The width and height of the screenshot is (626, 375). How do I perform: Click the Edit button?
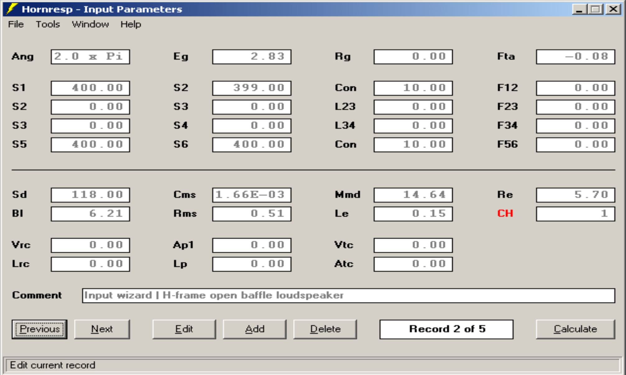184,329
